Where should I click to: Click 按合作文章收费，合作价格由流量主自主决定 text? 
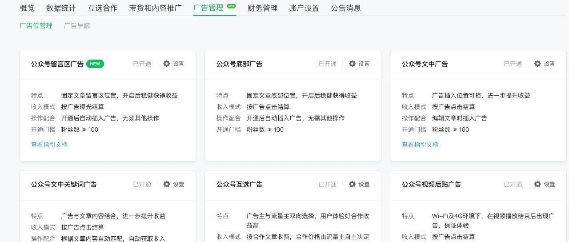[x=308, y=237]
